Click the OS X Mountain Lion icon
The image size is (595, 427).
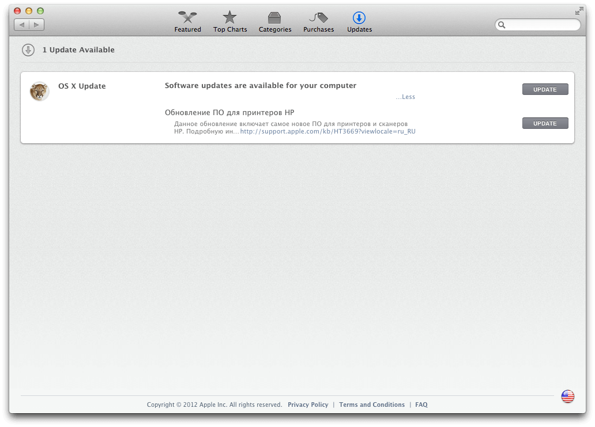[x=39, y=91]
